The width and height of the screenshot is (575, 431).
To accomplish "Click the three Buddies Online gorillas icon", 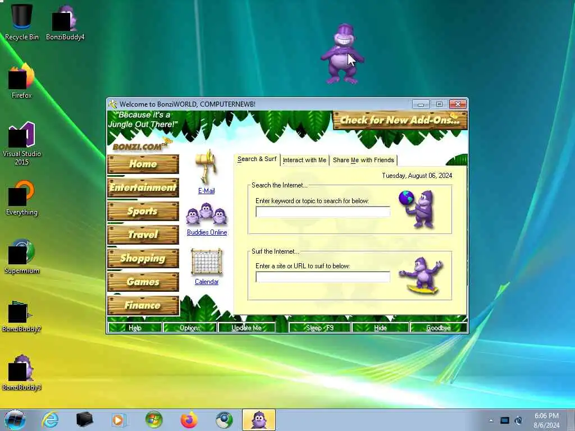I will [207, 214].
